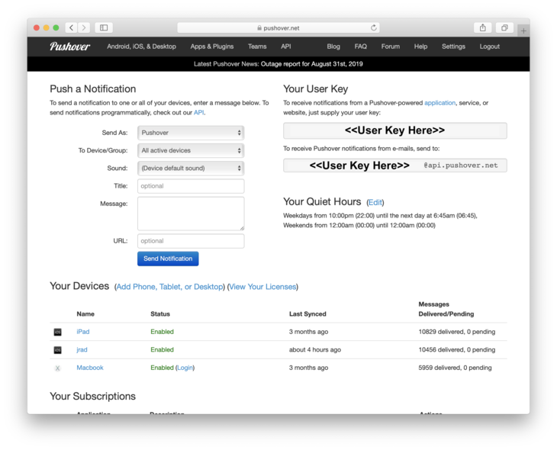Focus the Message text area
This screenshot has height=450, width=557.
[191, 214]
